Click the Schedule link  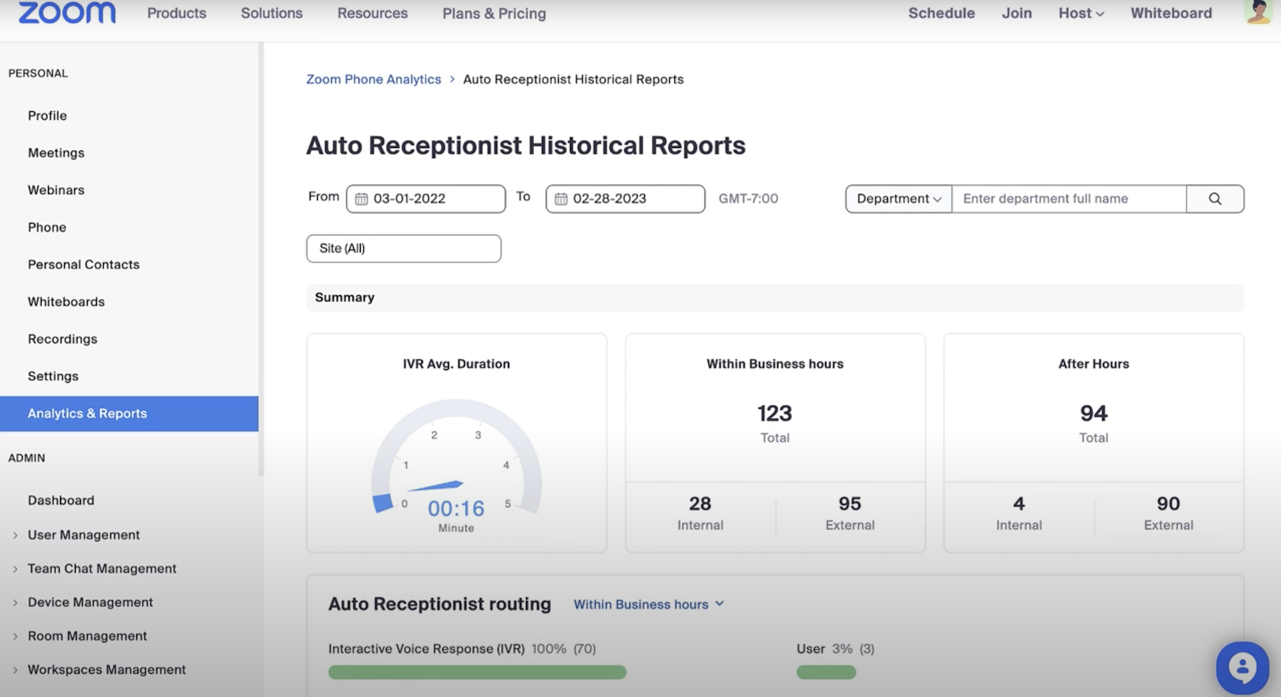click(942, 13)
